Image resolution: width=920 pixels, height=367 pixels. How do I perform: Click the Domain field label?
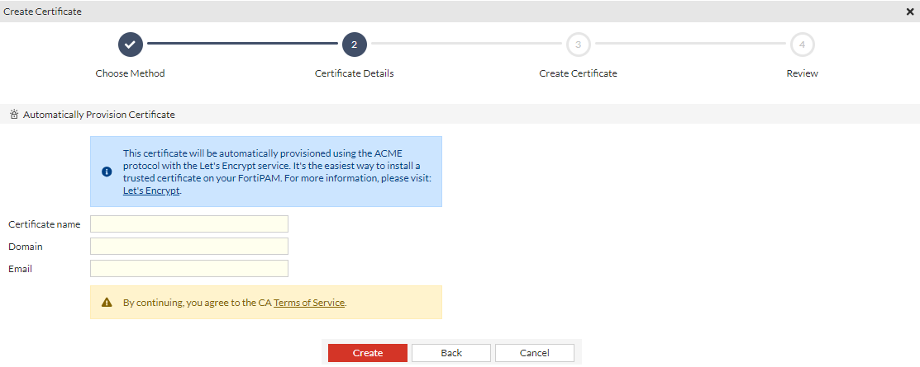coord(26,247)
